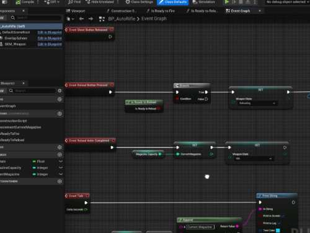This screenshot has width=310, height=233.
Task: Click the Compile button
Action: [25, 2]
